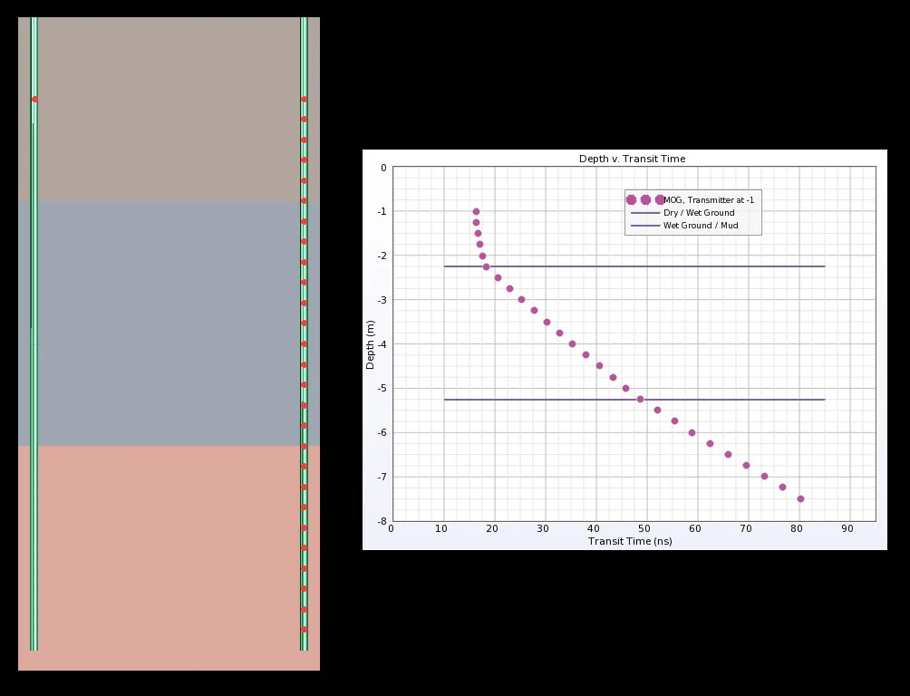Select the data point at depth -5 m
This screenshot has height=696, width=910.
(625, 389)
